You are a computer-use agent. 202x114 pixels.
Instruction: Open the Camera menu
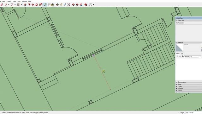[x=9, y=1]
